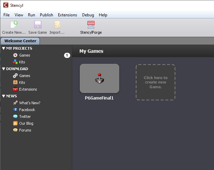214x170 pixels.
Task: Click the NEWS header text
Action: click(12, 96)
